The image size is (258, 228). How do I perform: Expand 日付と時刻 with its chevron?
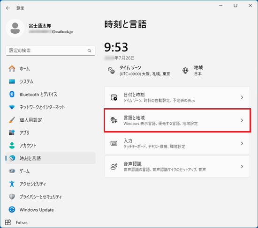pyautogui.click(x=242, y=97)
